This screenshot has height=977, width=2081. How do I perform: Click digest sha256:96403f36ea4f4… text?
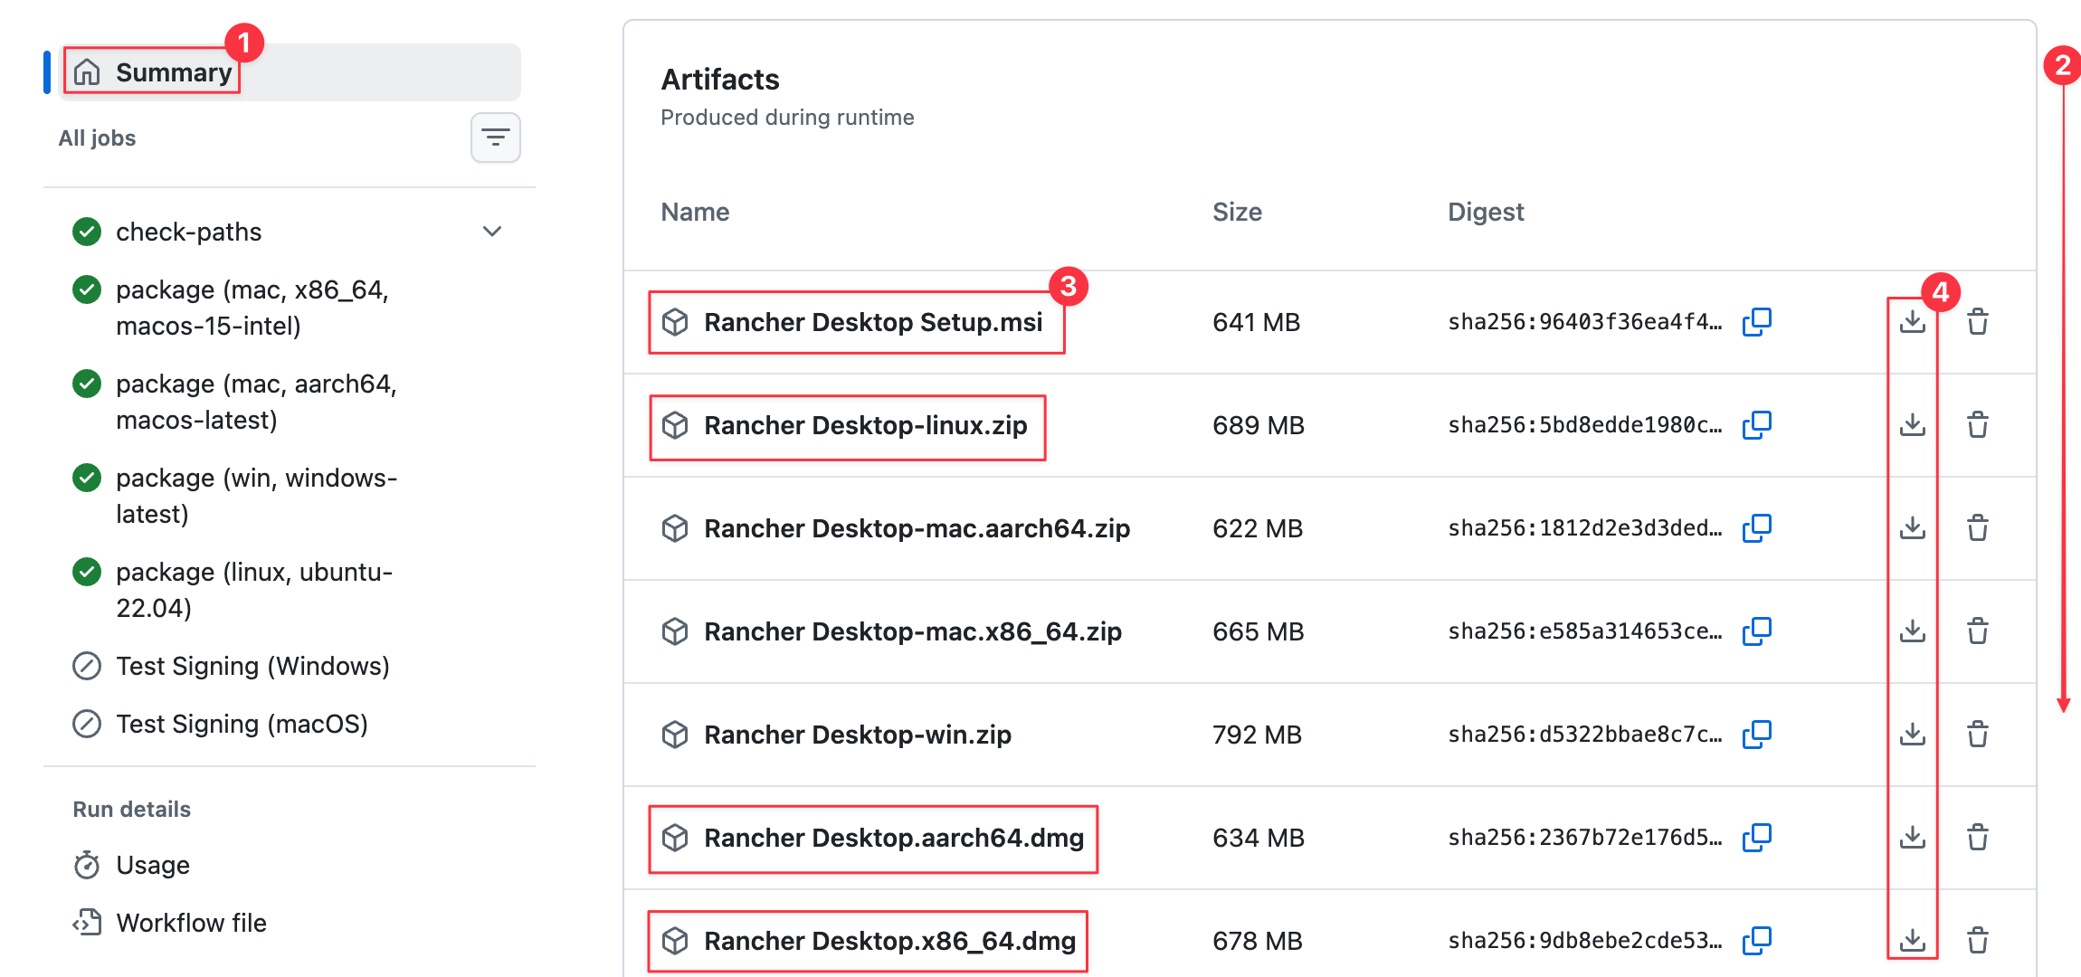[x=1585, y=322]
